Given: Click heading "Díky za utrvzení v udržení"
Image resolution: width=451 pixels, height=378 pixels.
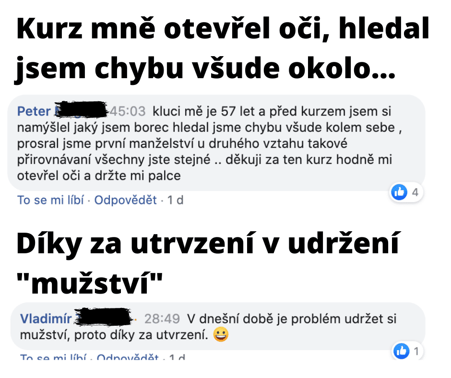Looking at the screenshot, I should click(207, 244).
